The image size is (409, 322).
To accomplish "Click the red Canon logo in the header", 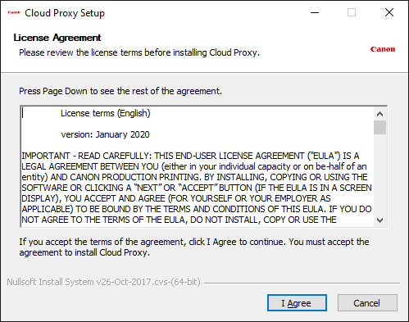I will [x=383, y=49].
